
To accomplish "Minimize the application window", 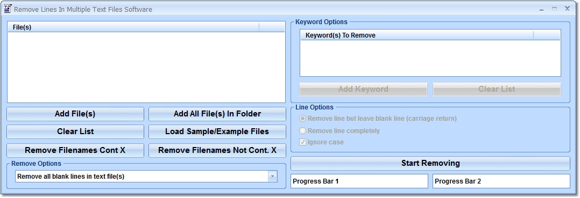I will 542,9.
